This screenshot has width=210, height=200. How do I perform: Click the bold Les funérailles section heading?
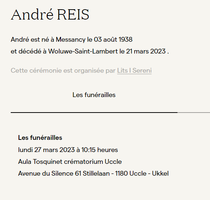click(40, 138)
